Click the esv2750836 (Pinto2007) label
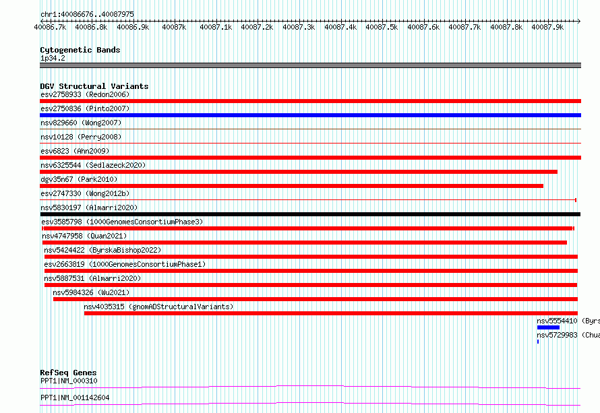 (x=85, y=108)
